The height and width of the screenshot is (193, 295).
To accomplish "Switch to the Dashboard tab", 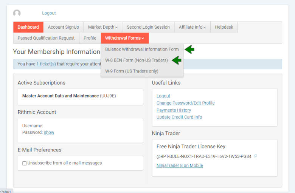I will point(28,27).
